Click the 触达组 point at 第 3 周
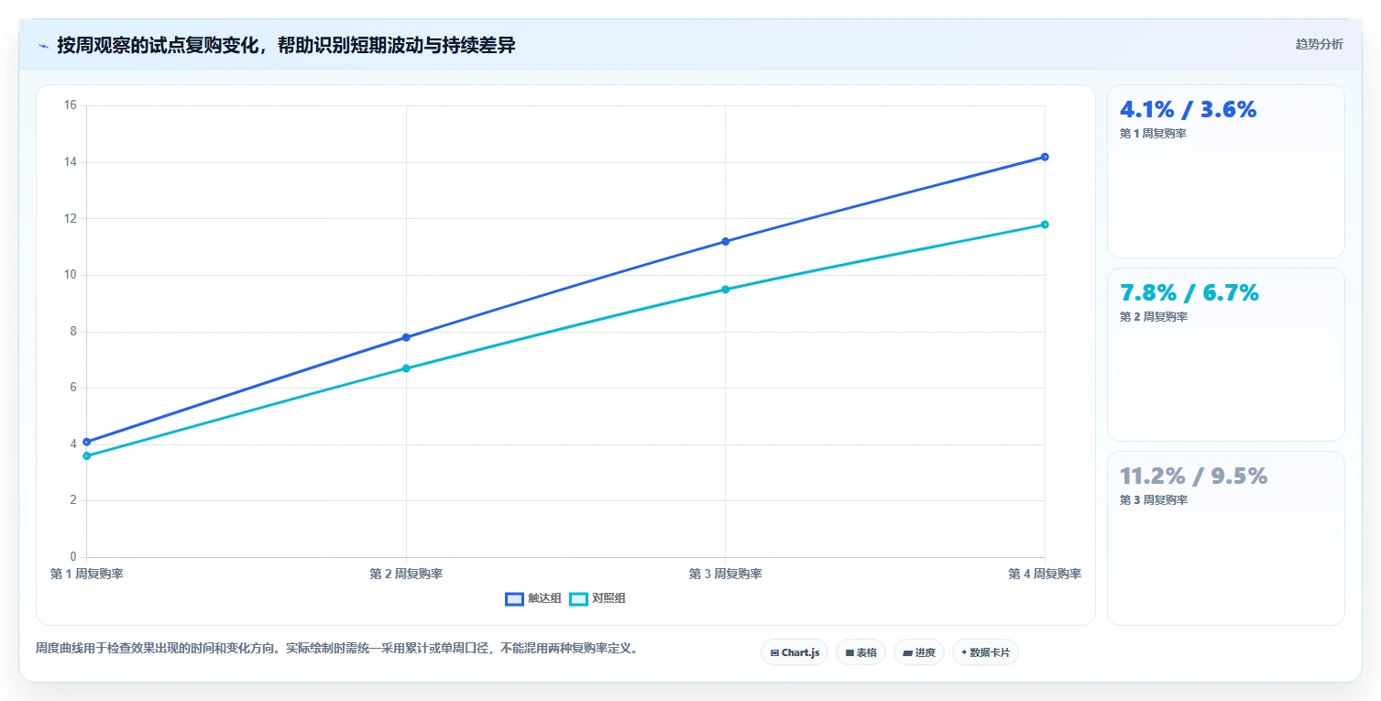This screenshot has height=701, width=1381. (725, 241)
